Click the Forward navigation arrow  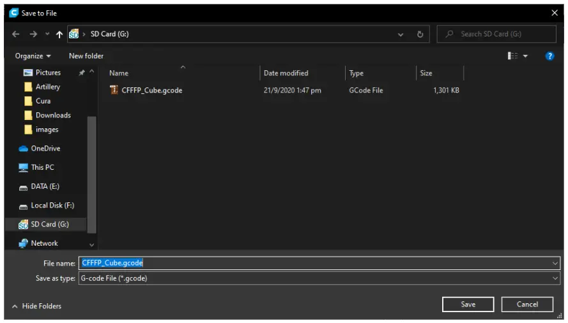pos(33,34)
